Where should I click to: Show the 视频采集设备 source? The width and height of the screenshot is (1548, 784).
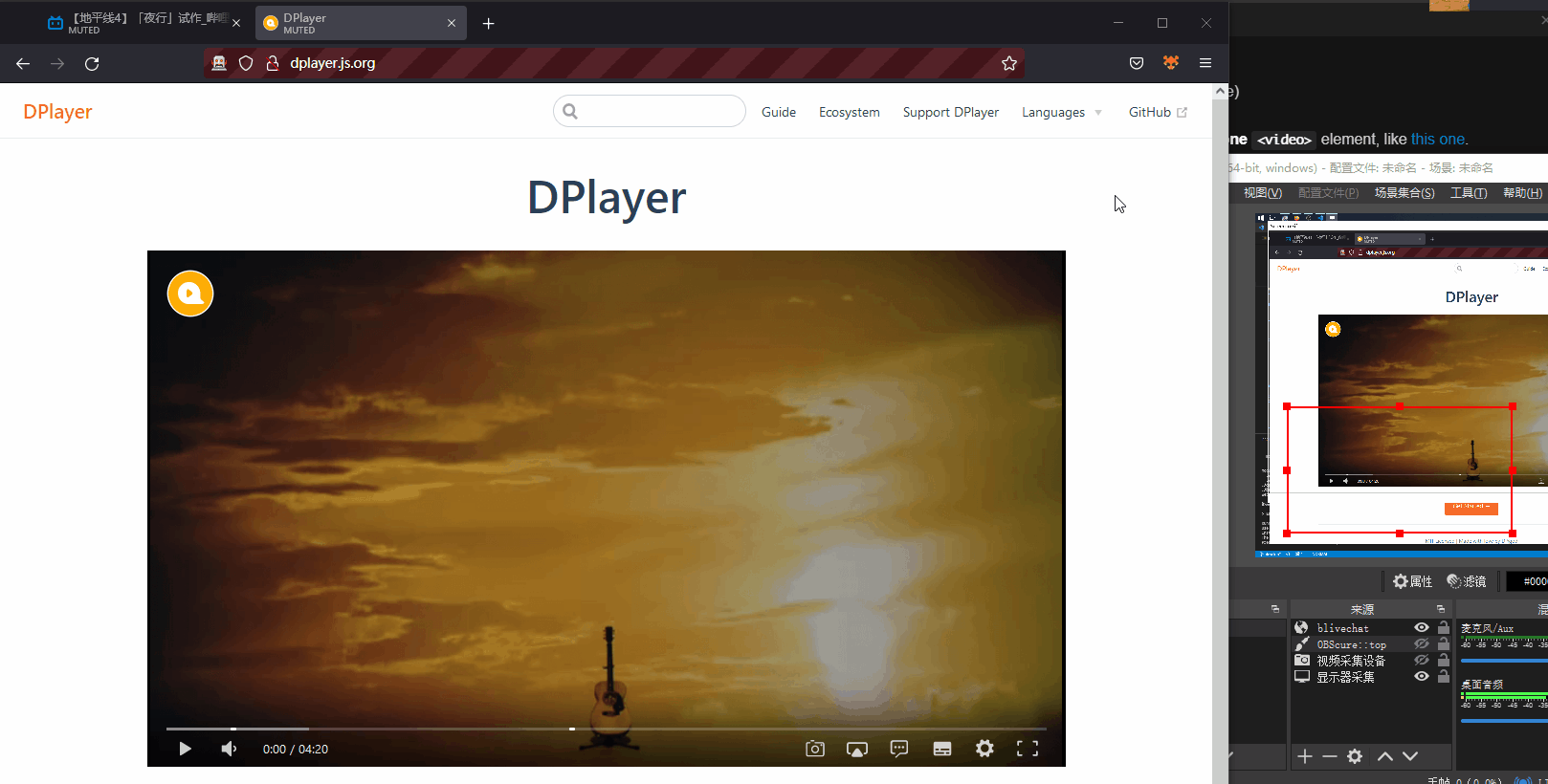pyautogui.click(x=1422, y=661)
